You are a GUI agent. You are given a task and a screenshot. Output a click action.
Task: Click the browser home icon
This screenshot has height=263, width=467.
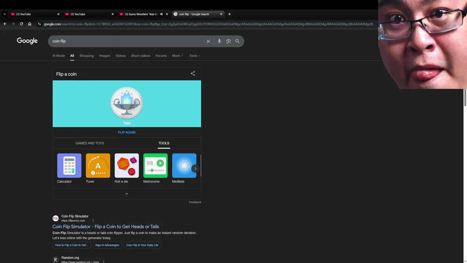(x=30, y=24)
